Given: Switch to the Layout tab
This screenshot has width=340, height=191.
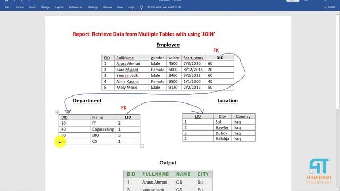Looking at the screenshot, I should click(59, 7).
